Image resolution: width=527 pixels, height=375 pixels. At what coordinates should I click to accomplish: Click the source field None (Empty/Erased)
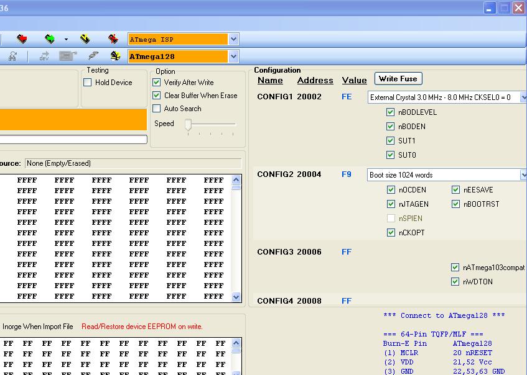pyautogui.click(x=133, y=163)
